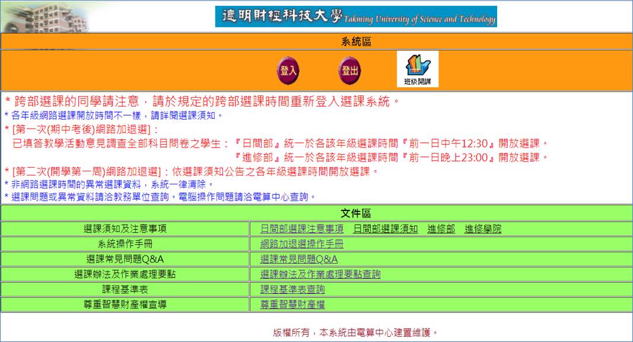The width and height of the screenshot is (633, 342).
Task: Click the 選課辦法及作業處理要點 row label
Action: (x=125, y=274)
